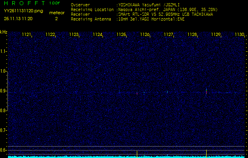Select the tall white spike in the bottom power graph
Screen dimensions: 248x158
[x=206, y=152]
